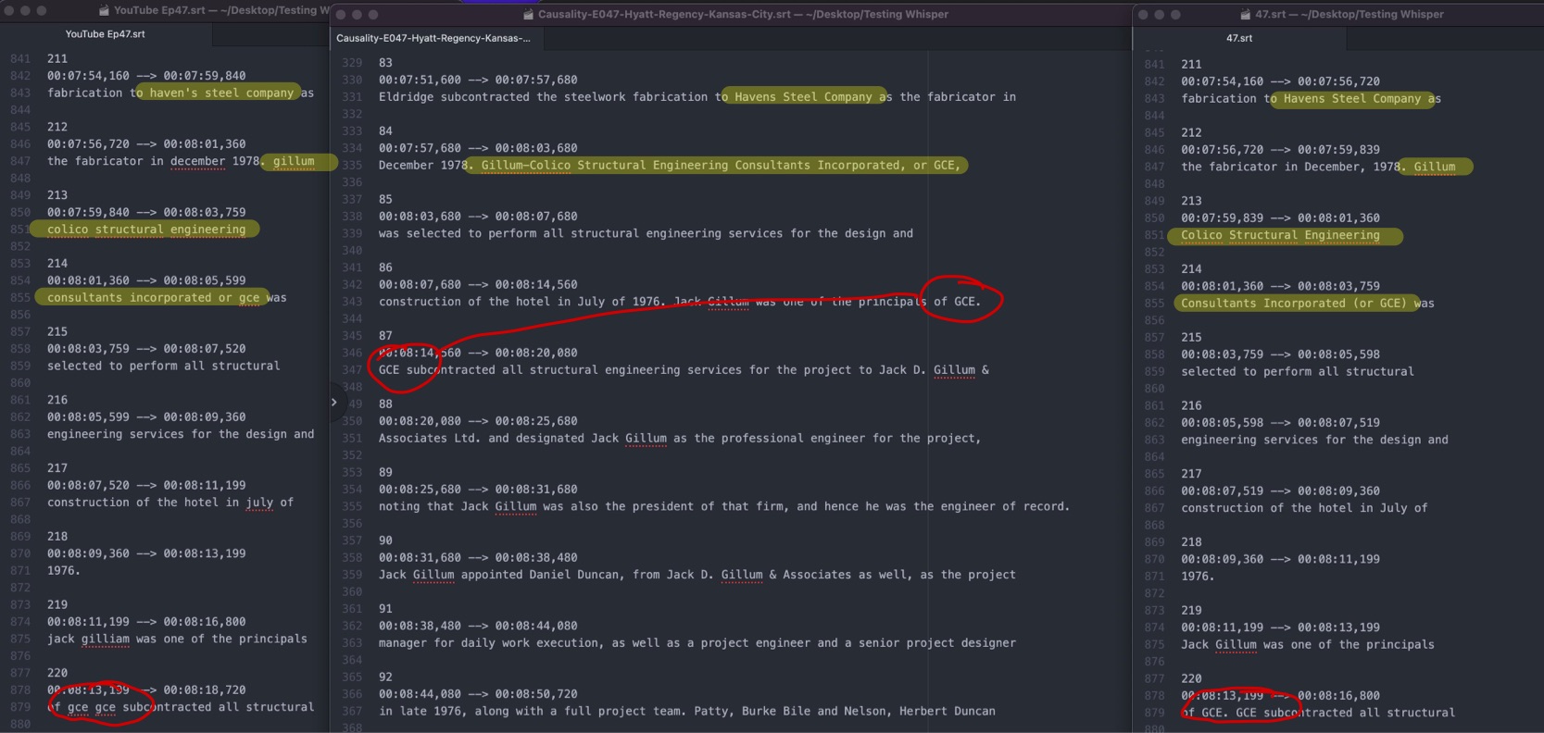Zoom the Causality-E047 window using the green button
This screenshot has height=733, width=1544.
(373, 15)
